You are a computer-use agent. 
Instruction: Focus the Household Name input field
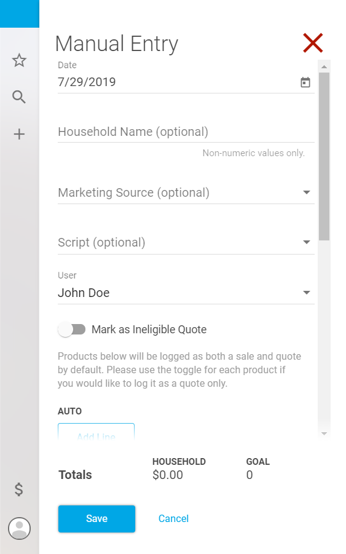(186, 132)
